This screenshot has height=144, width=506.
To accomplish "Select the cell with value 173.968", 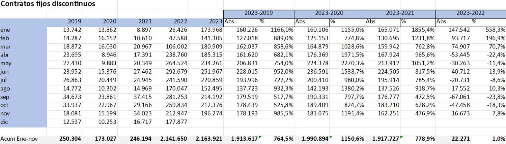I will click(x=205, y=30).
